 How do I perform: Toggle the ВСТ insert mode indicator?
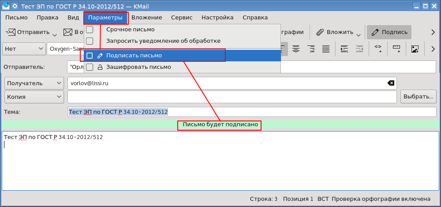click(x=322, y=199)
